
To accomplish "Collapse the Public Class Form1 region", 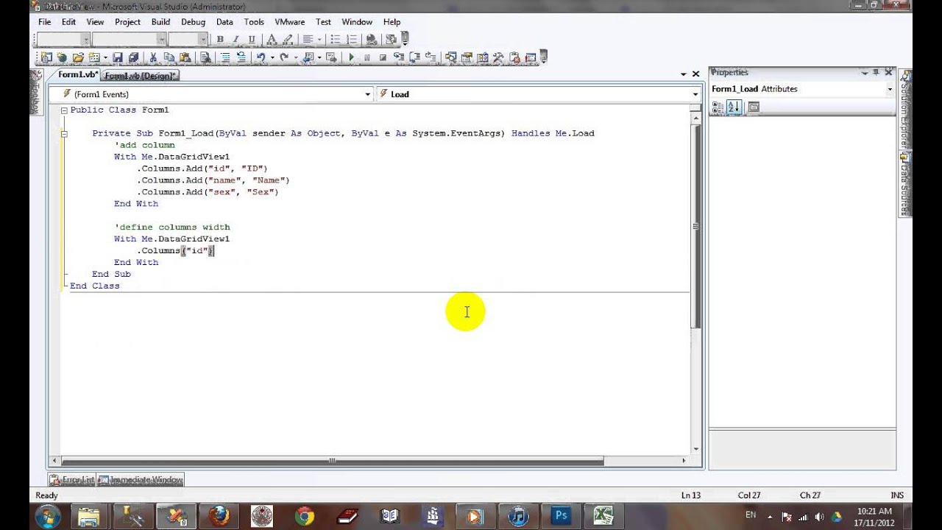I will pos(64,110).
